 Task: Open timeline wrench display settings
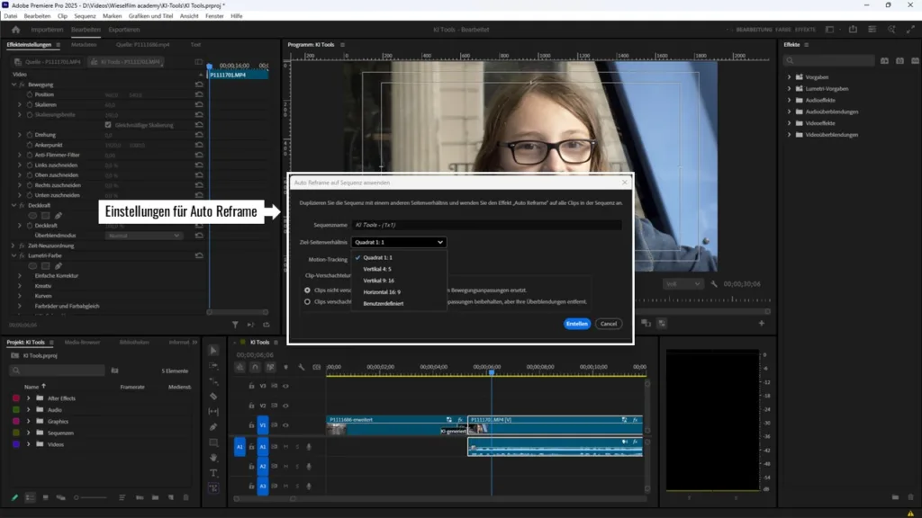tap(301, 367)
